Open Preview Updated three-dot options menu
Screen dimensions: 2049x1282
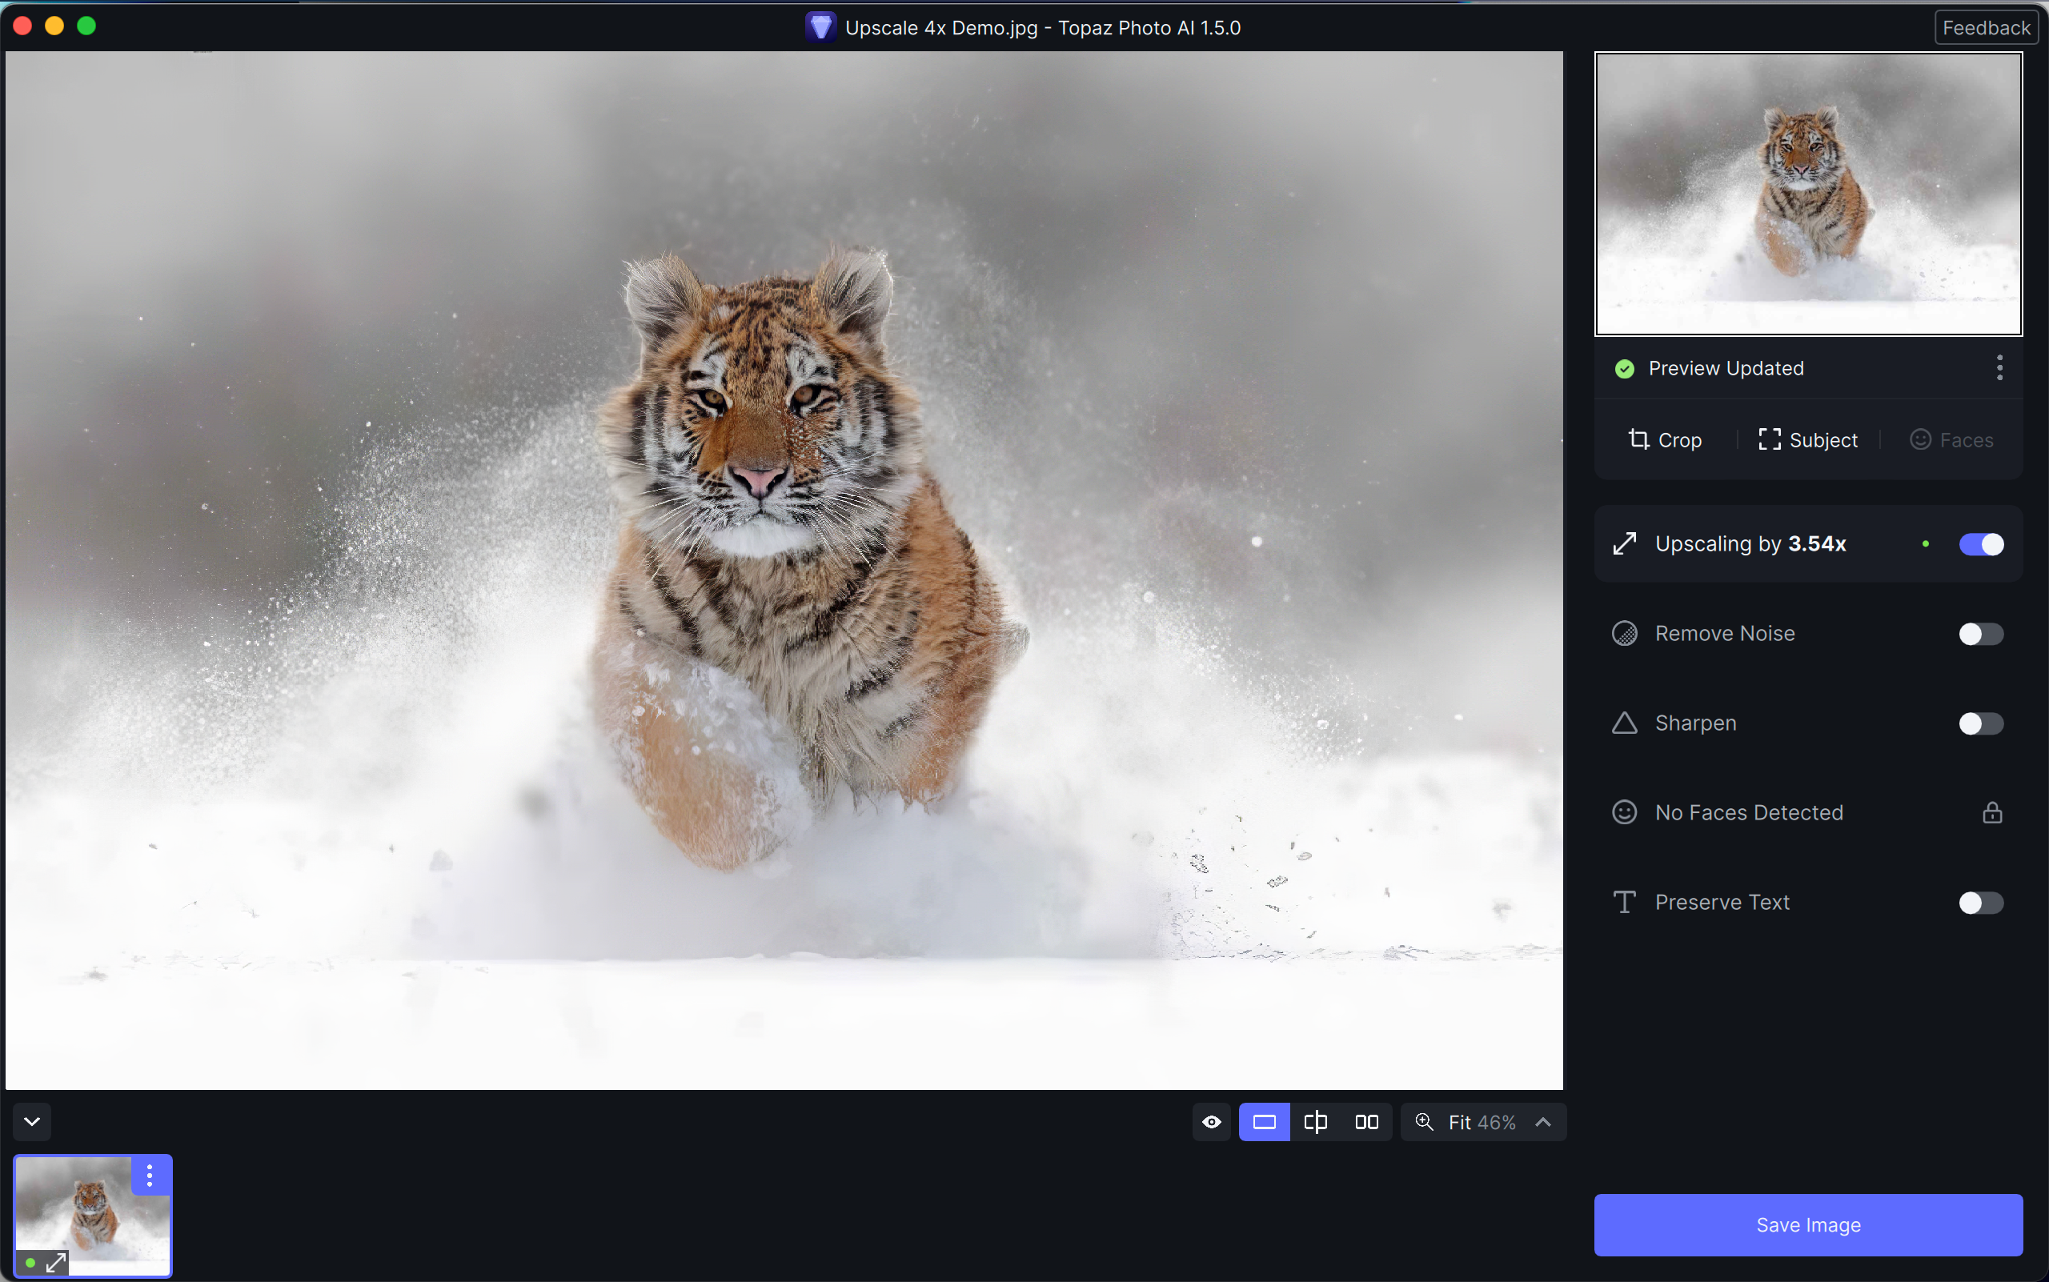pyautogui.click(x=1999, y=368)
